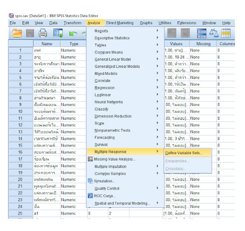Screen dimensions: 245x231
Task: Expand the Scale submenu
Action: point(125,123)
